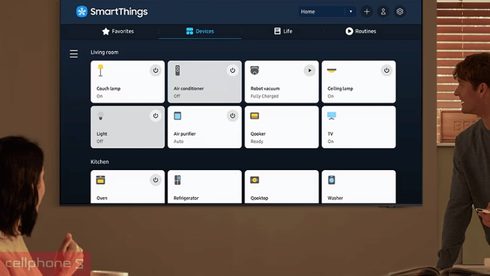Start the Robot vacuum with play button
This screenshot has width=490, height=276.
pos(309,71)
